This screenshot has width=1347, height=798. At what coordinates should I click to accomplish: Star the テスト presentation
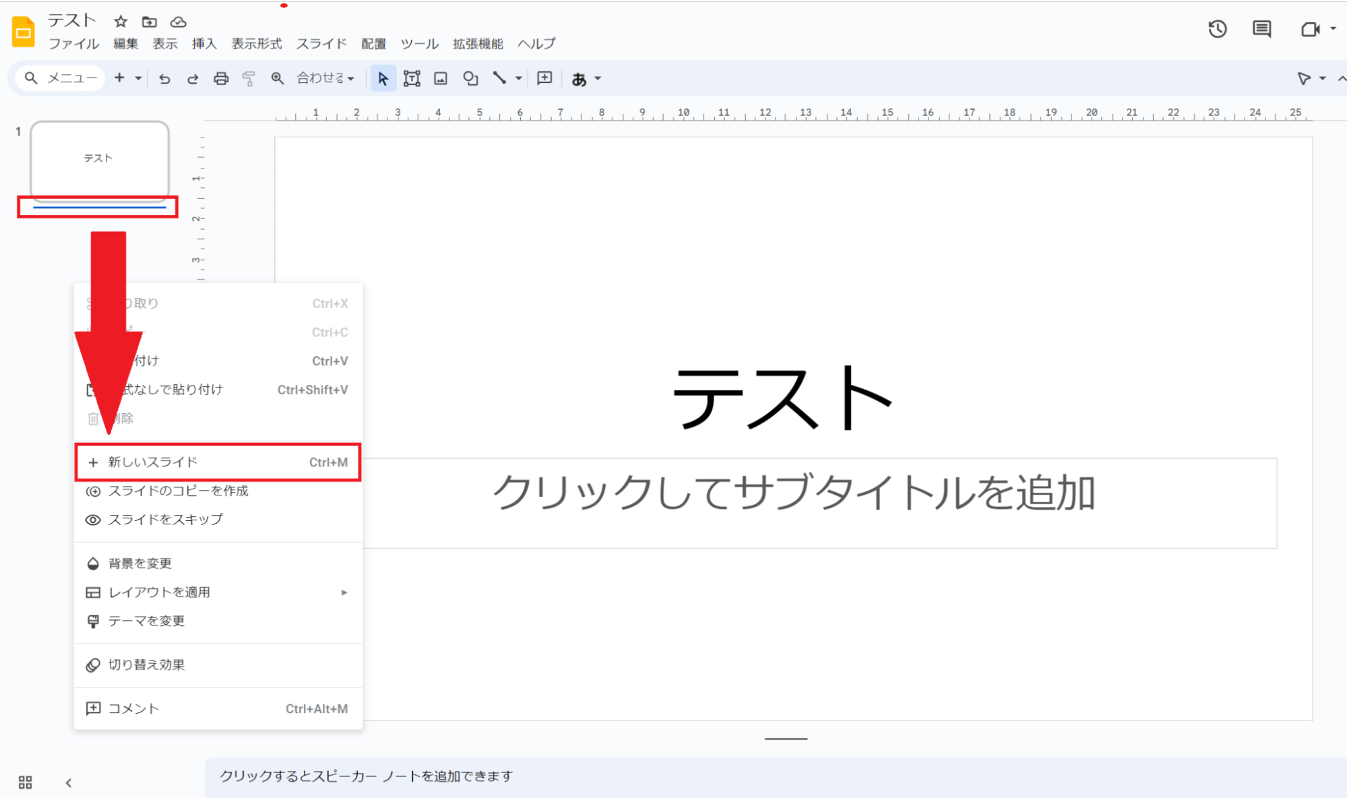[121, 22]
